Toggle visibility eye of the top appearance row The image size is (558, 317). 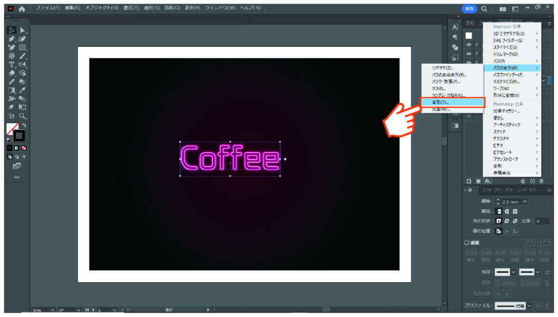[x=469, y=45]
